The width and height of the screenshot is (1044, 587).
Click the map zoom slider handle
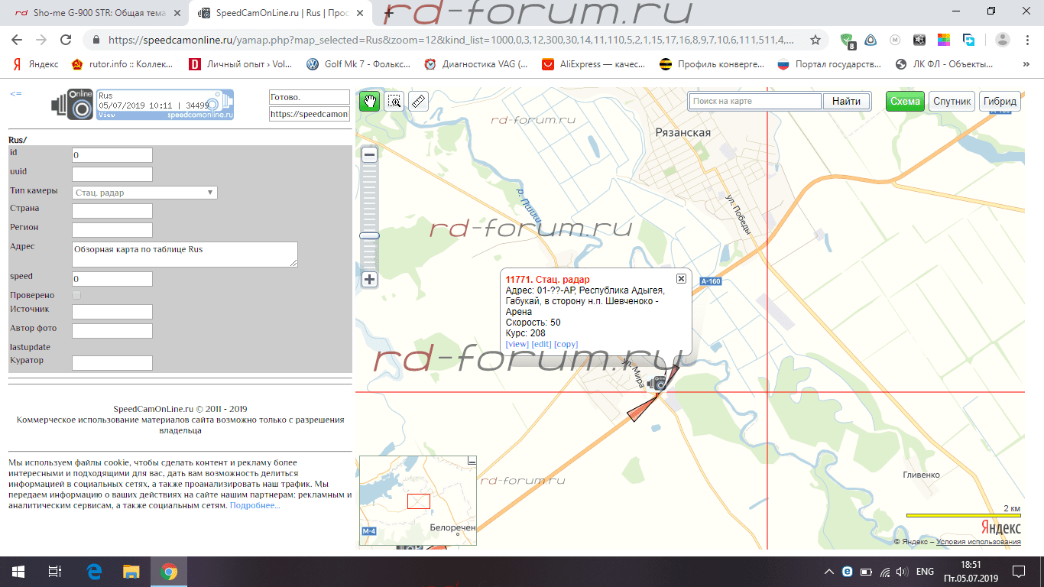[x=369, y=235]
